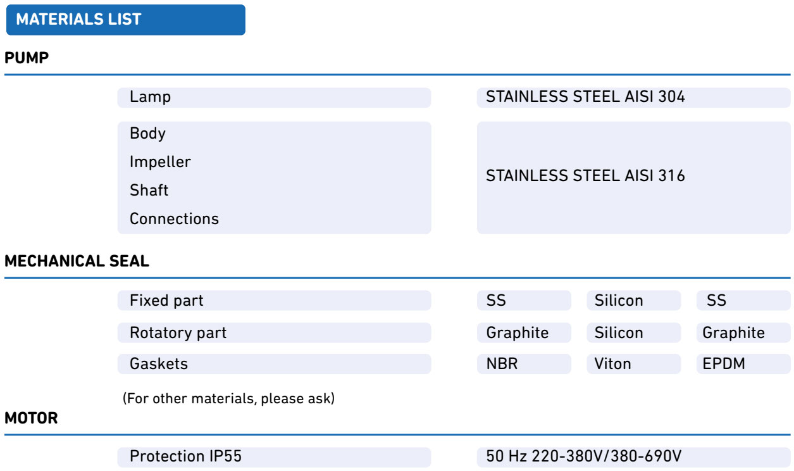Choose the NBR gasket option

pos(524,365)
